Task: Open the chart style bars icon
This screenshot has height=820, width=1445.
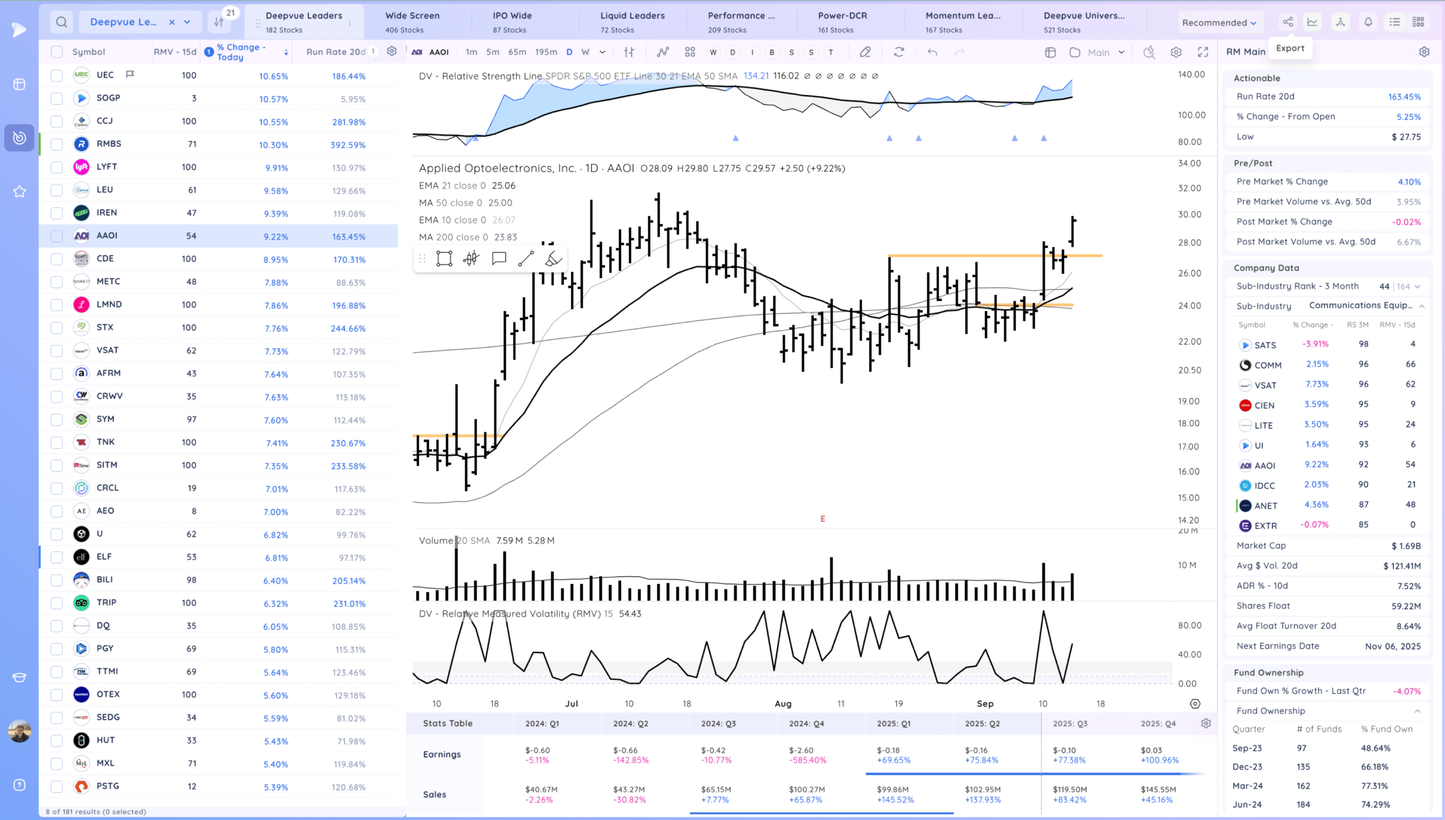Action: point(629,52)
